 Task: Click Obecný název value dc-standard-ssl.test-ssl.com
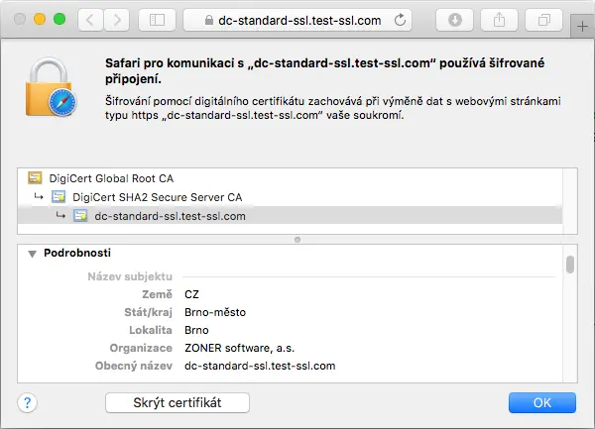click(260, 366)
